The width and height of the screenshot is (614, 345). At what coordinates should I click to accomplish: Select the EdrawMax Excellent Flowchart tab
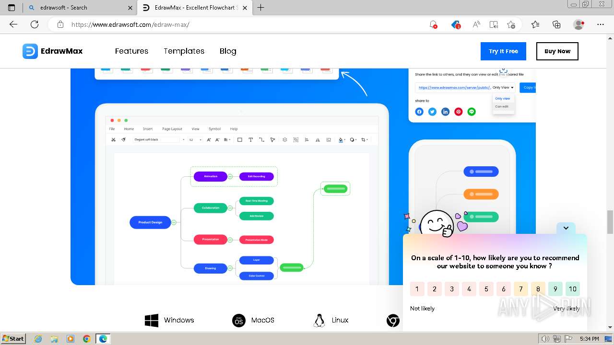click(x=195, y=8)
